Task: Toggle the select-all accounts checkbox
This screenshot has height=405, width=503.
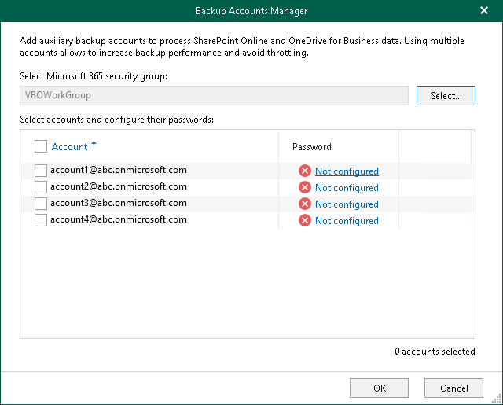Action: click(x=41, y=146)
